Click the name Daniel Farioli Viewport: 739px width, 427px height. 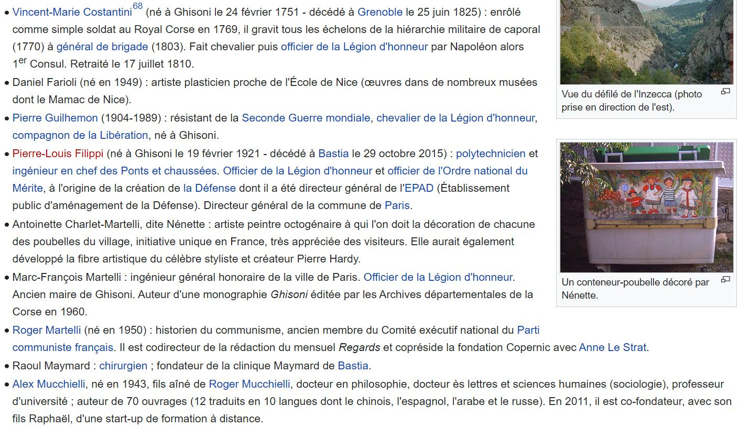click(x=45, y=82)
